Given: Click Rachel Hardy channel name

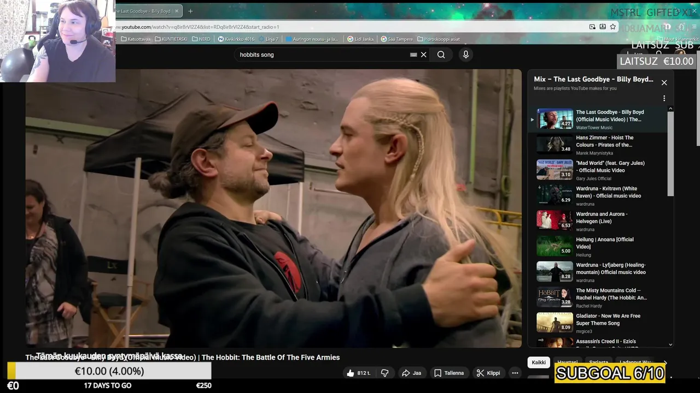Looking at the screenshot, I should click(589, 306).
